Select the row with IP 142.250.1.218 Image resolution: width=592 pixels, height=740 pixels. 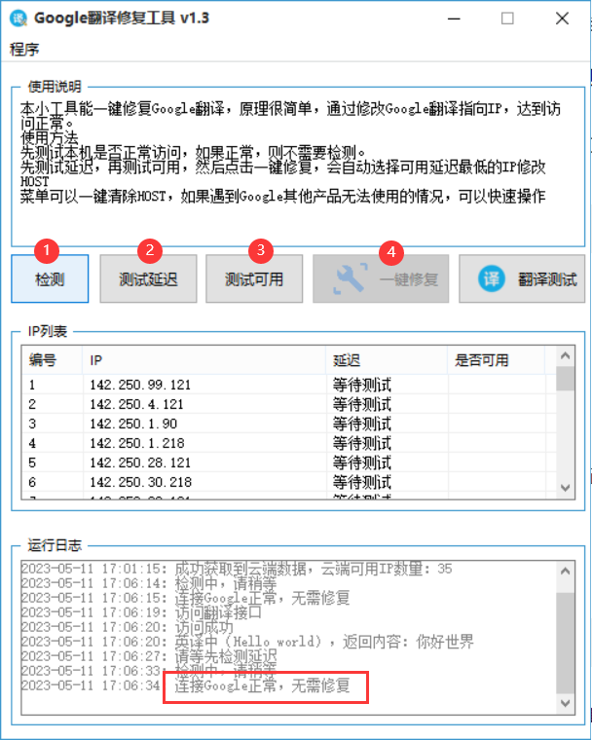288,443
